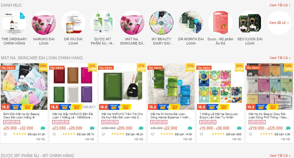This screenshot has width=294, height=158.
Task: Toggle heart favorite on SexyLook Enzym mask
Action: 201,134
